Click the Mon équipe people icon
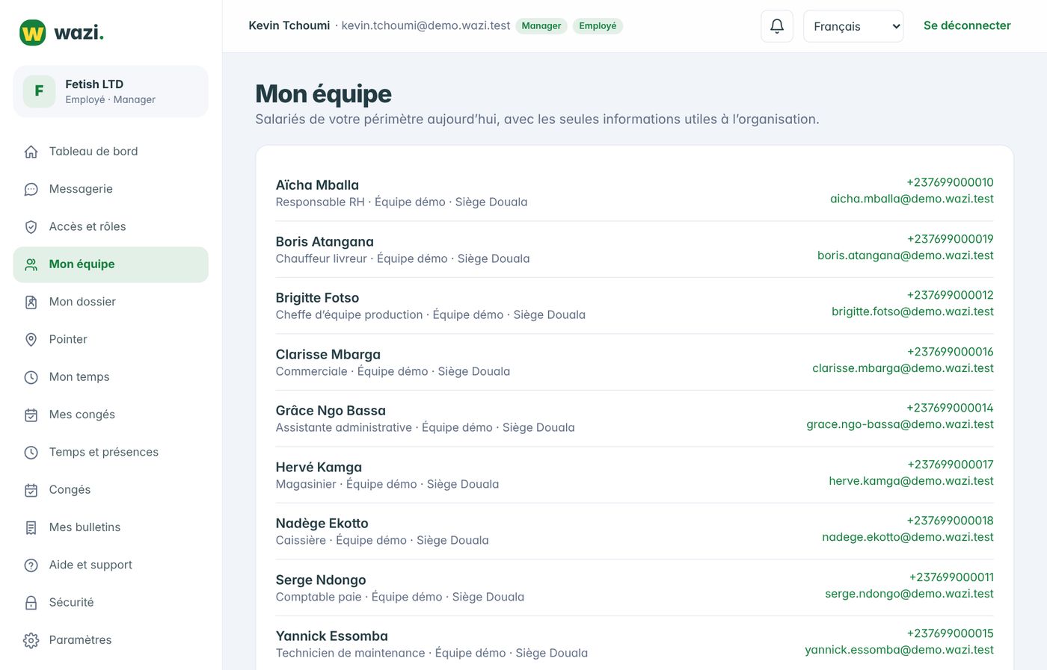The image size is (1047, 670). tap(31, 264)
